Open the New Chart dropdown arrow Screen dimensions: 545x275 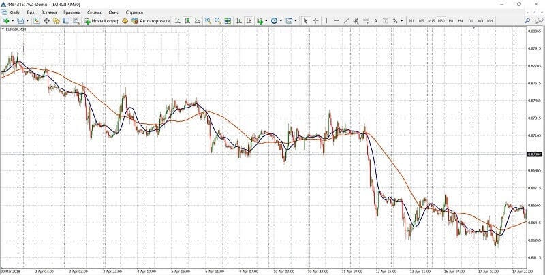pos(12,21)
